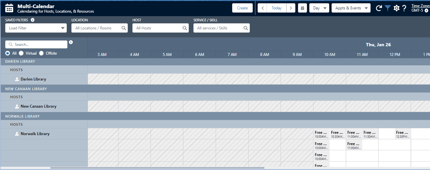430x170 pixels.
Task: Click the refresh calendar icon
Action: (379, 8)
